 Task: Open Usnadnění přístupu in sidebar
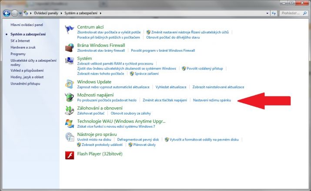tap(25, 83)
